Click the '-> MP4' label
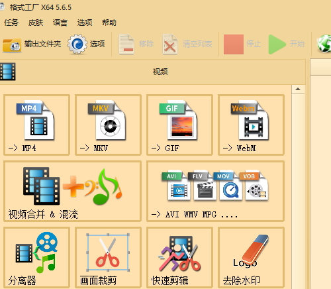 pyautogui.click(x=22, y=148)
